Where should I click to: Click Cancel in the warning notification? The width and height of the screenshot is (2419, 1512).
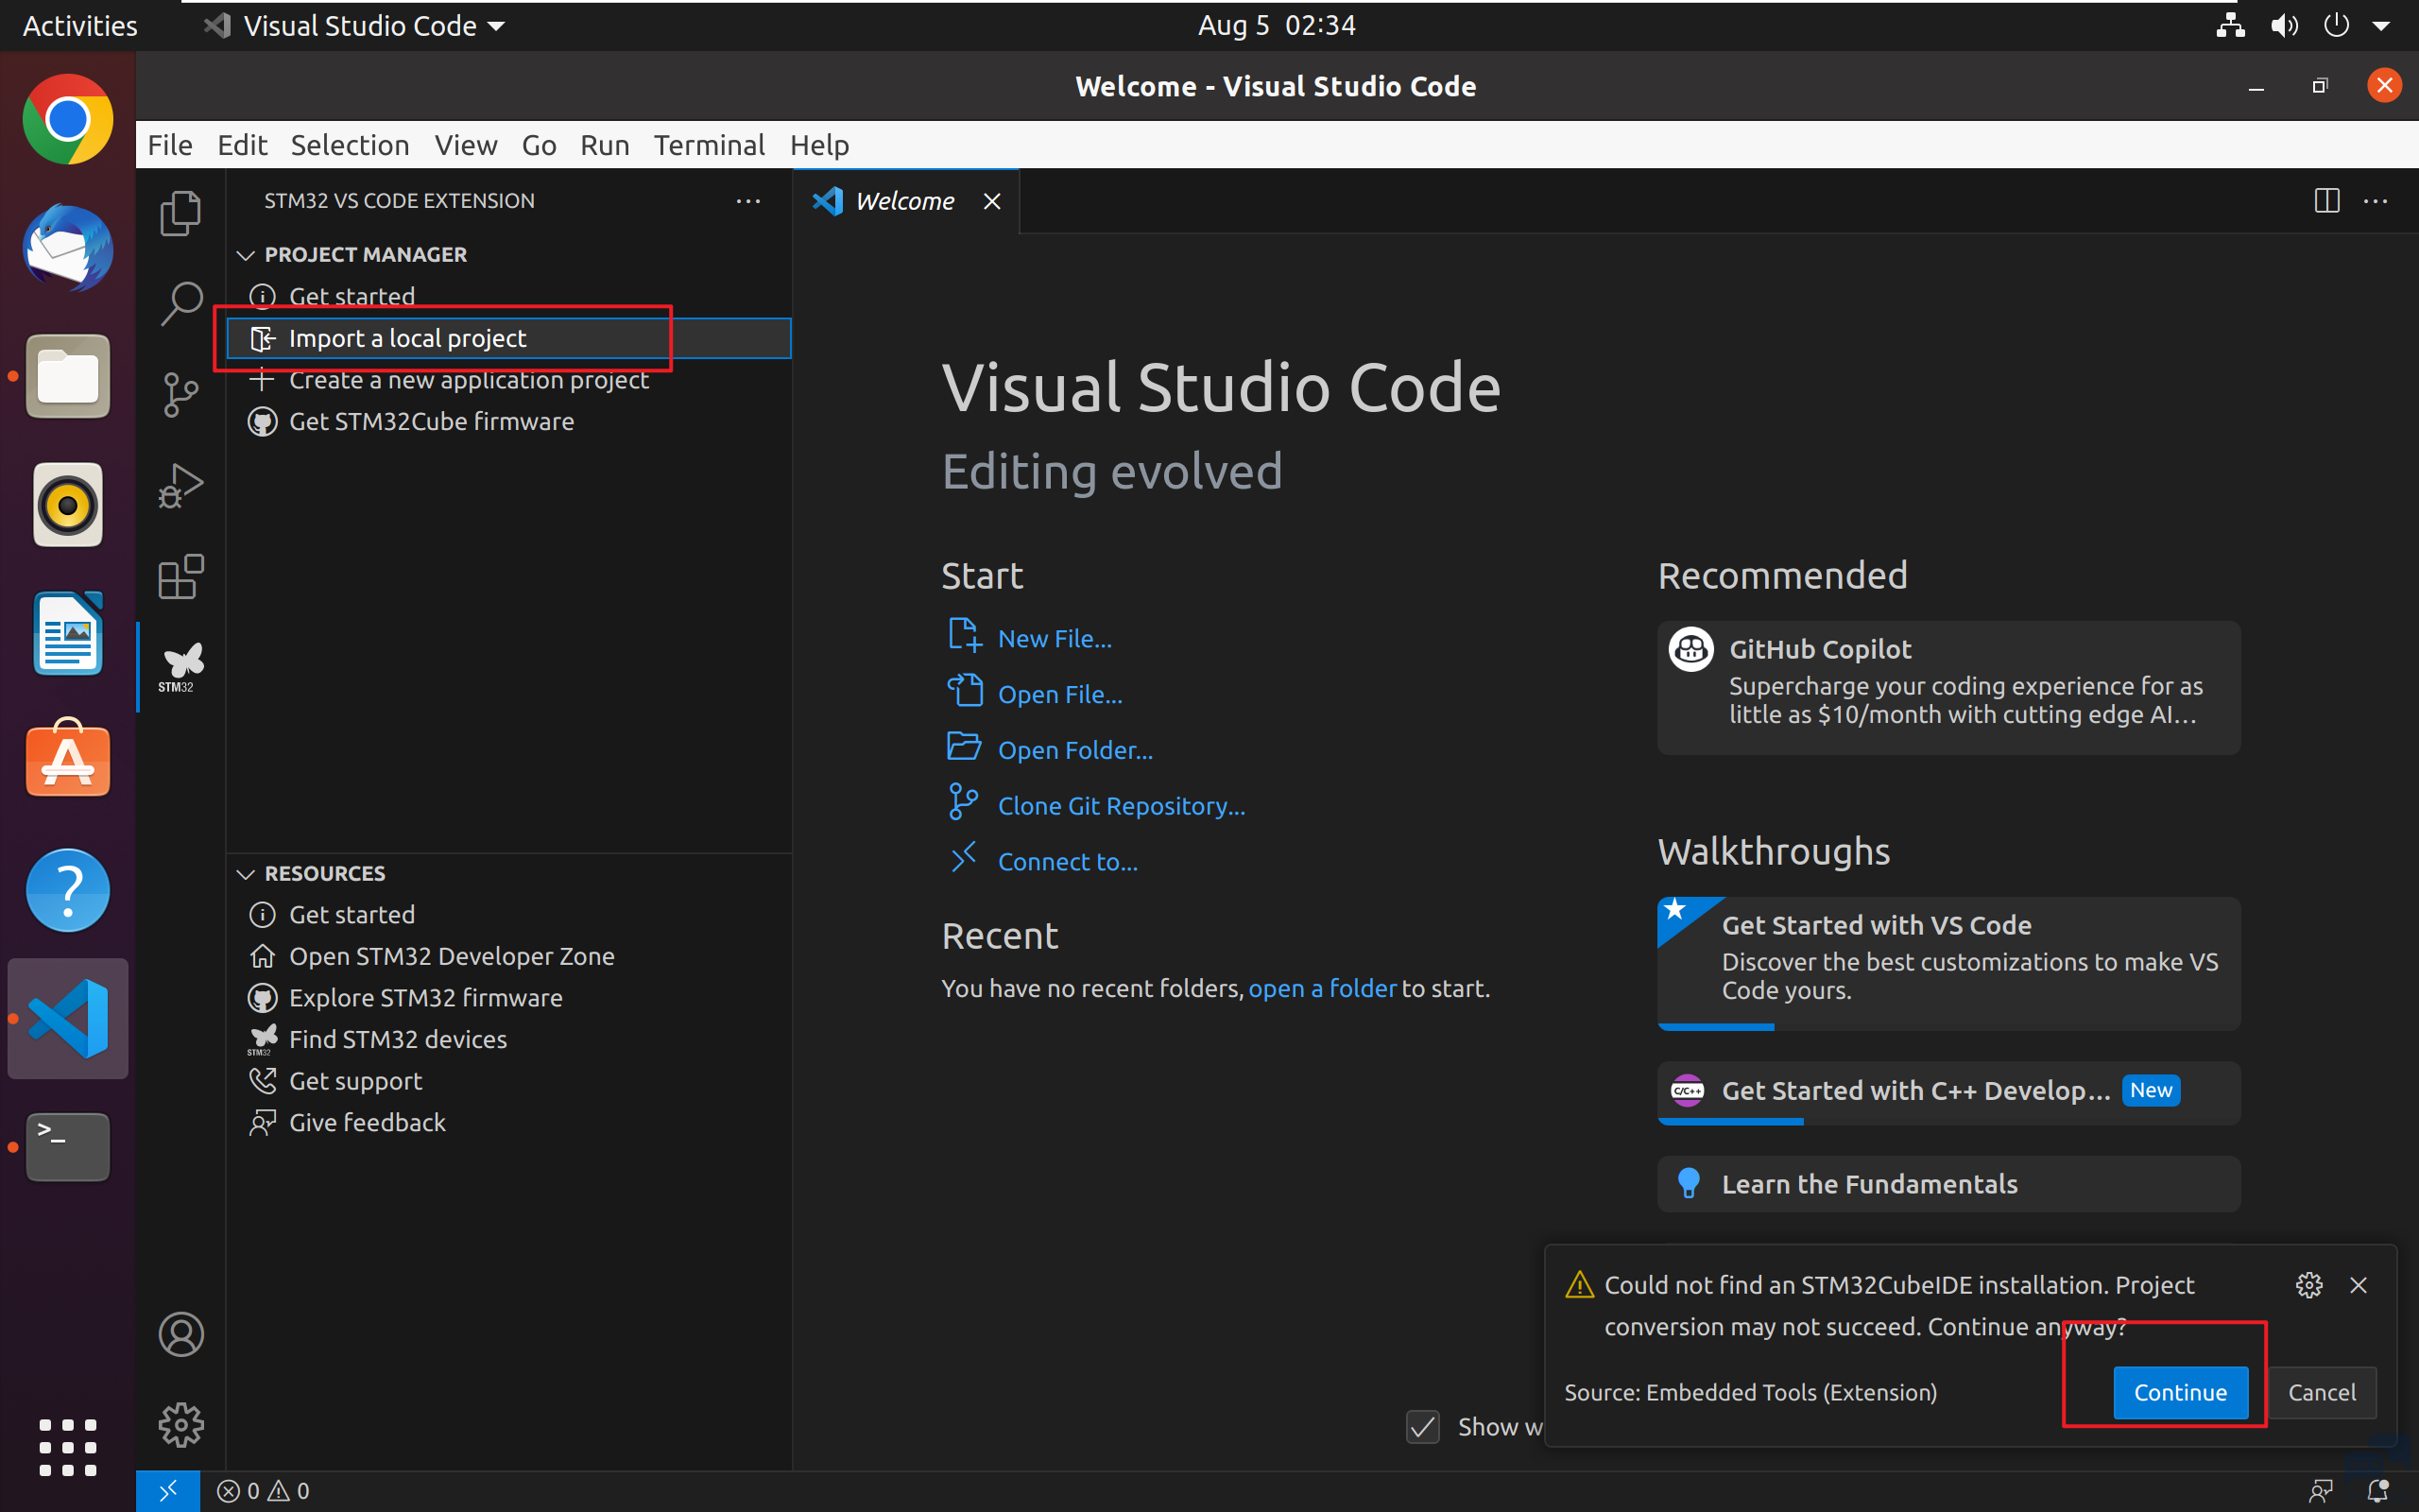(2321, 1392)
